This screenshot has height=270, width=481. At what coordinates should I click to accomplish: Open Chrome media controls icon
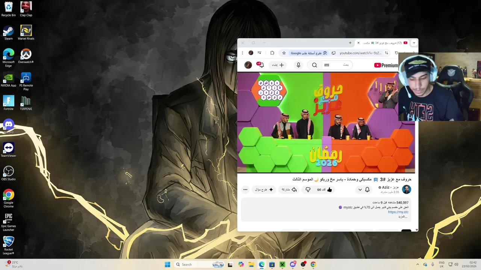259,53
